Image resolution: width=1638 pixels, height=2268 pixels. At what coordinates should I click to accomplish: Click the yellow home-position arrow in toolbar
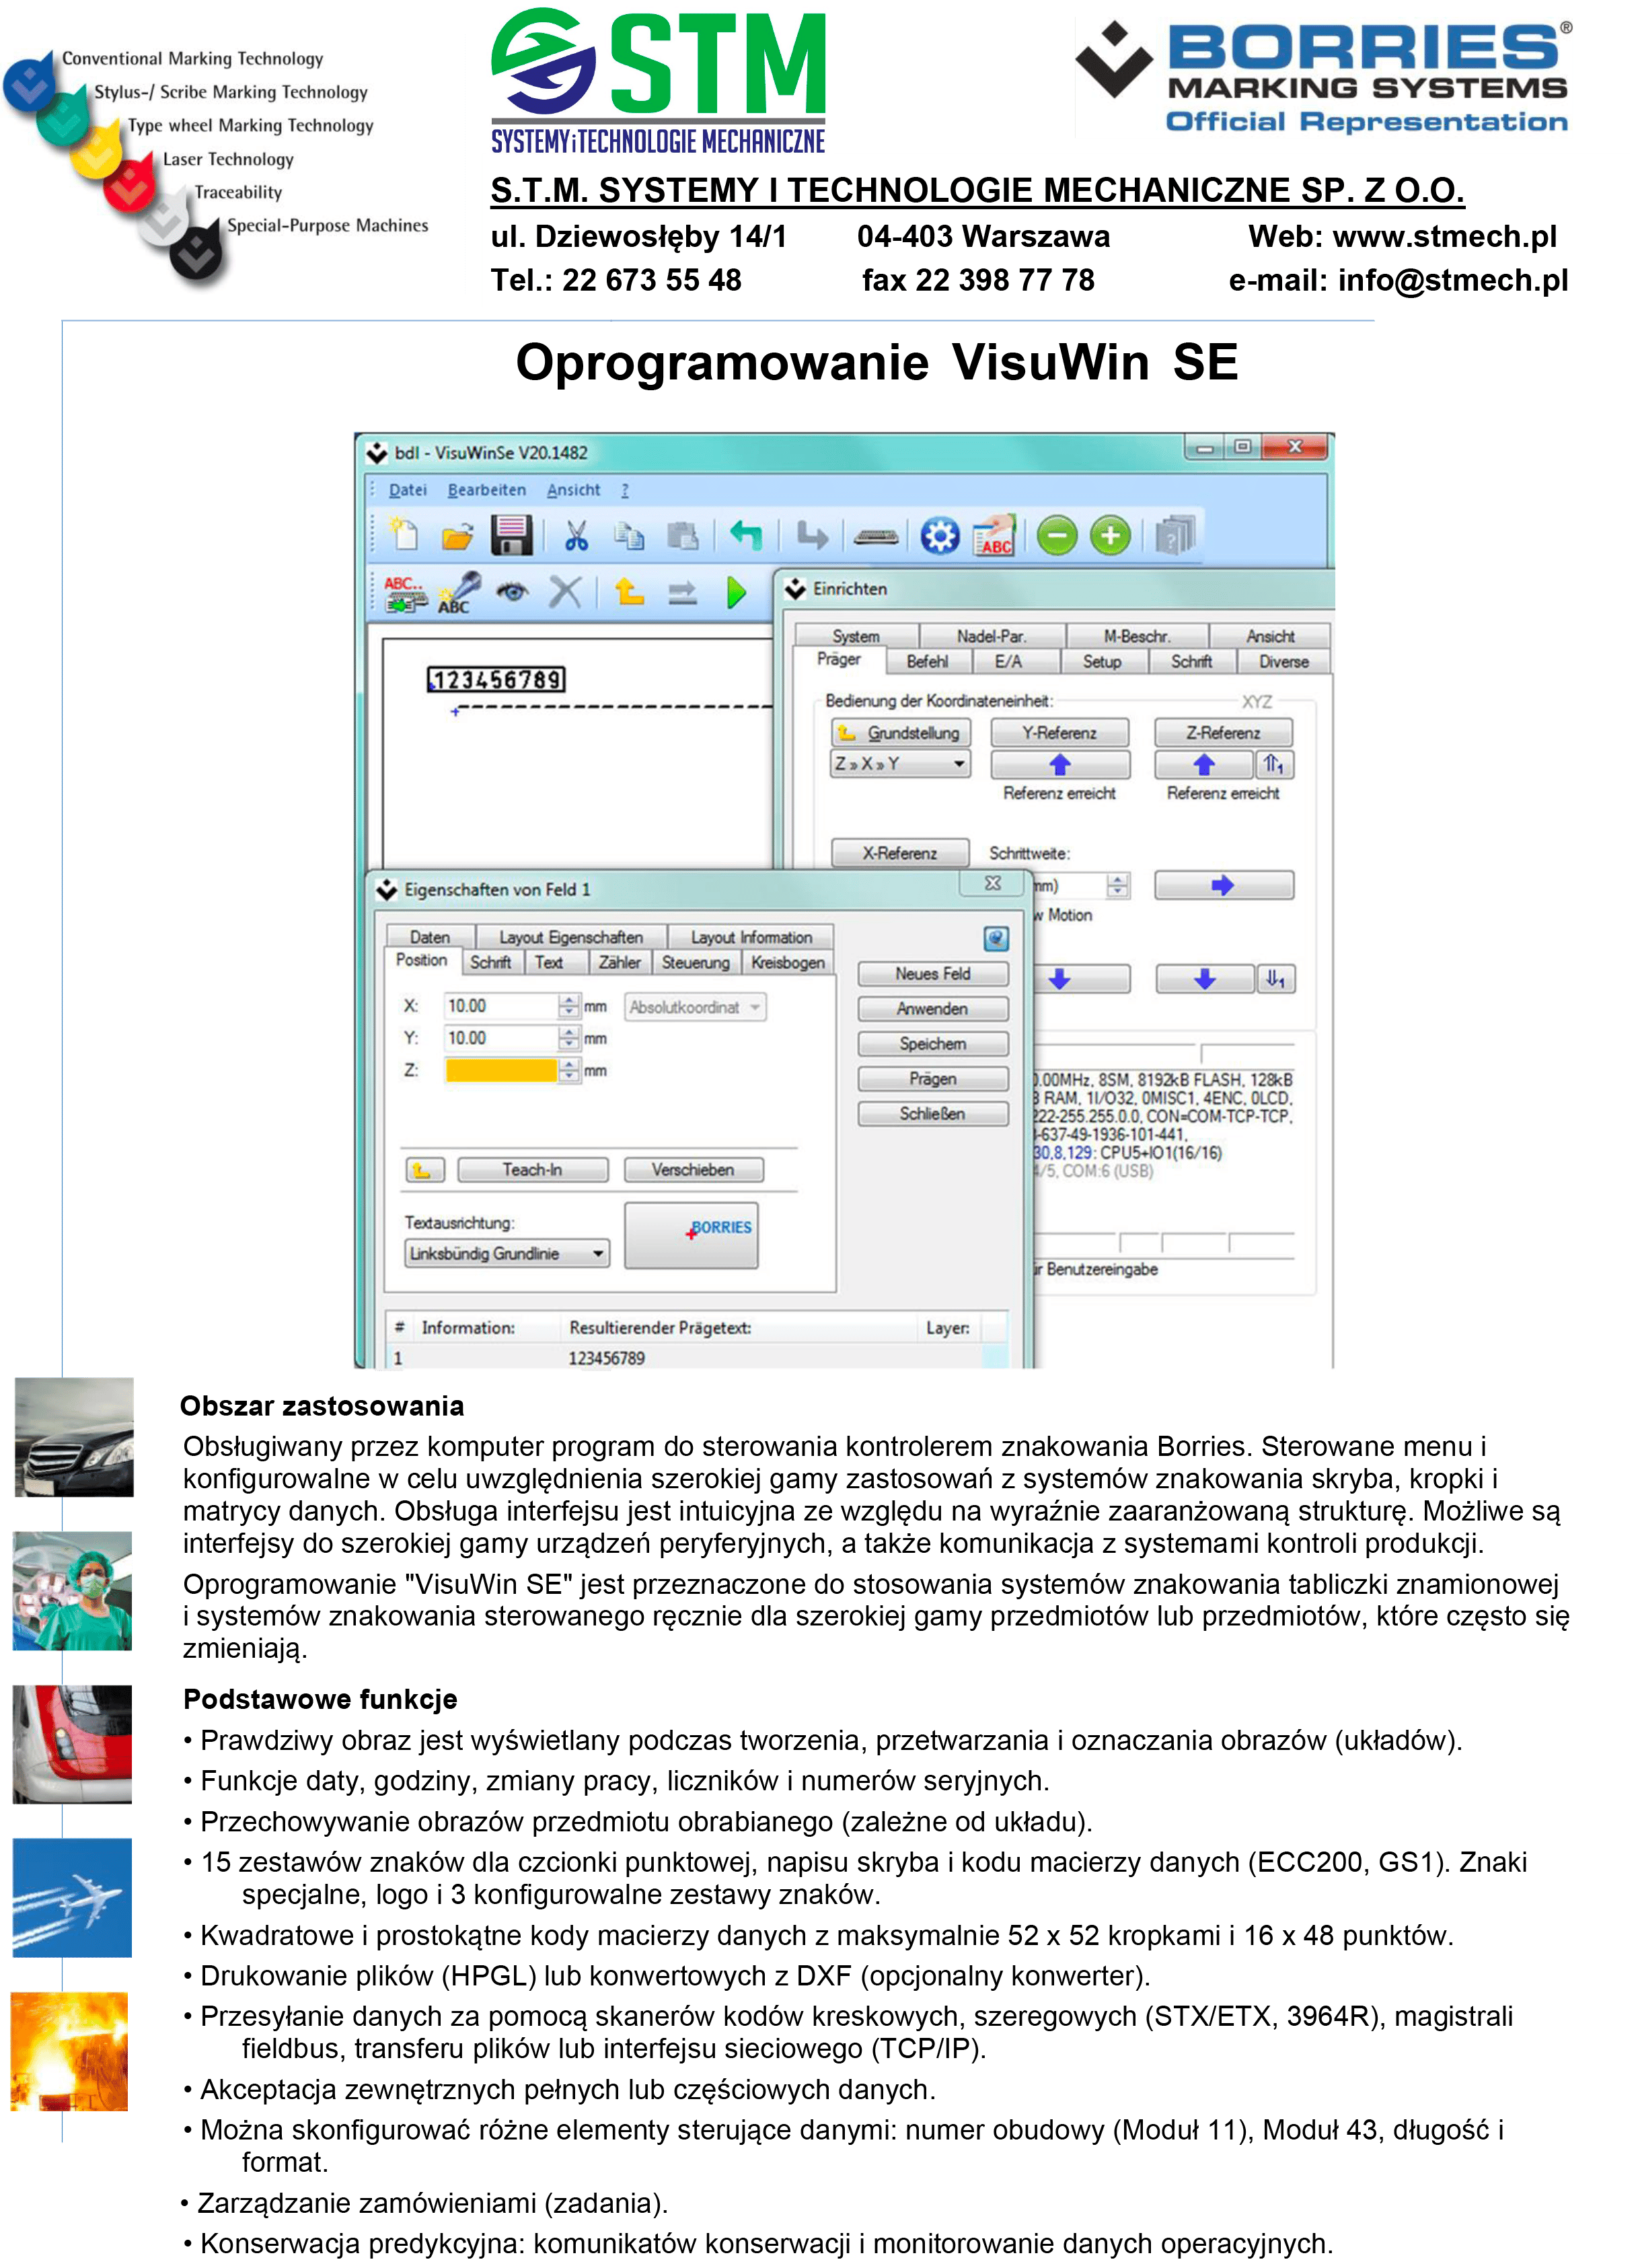[x=629, y=592]
